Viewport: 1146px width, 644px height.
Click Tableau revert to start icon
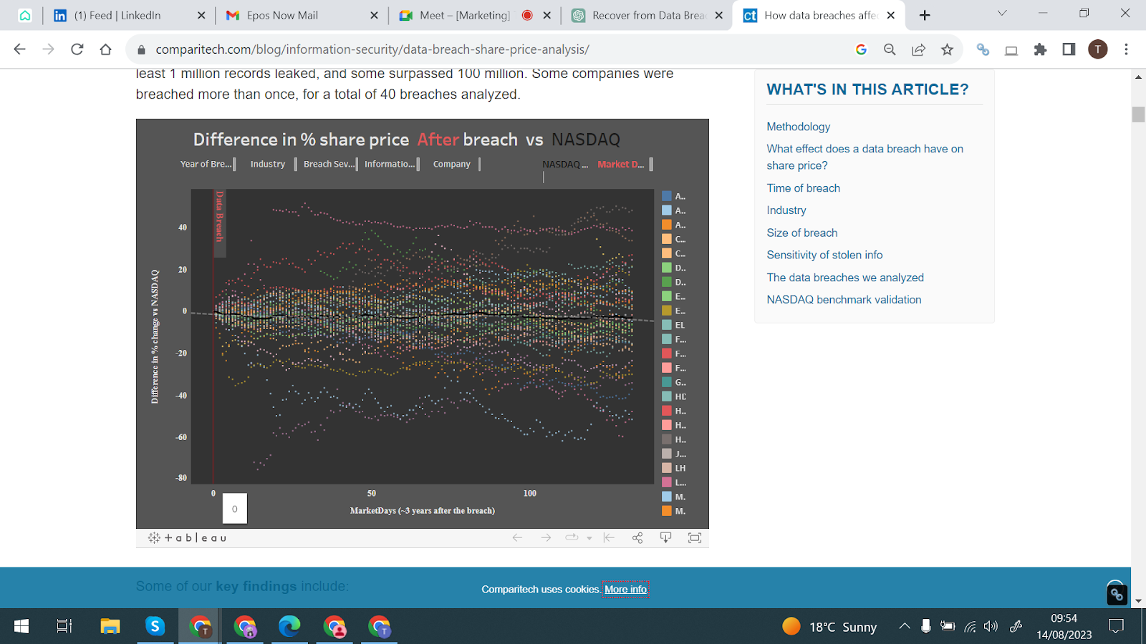click(x=609, y=538)
